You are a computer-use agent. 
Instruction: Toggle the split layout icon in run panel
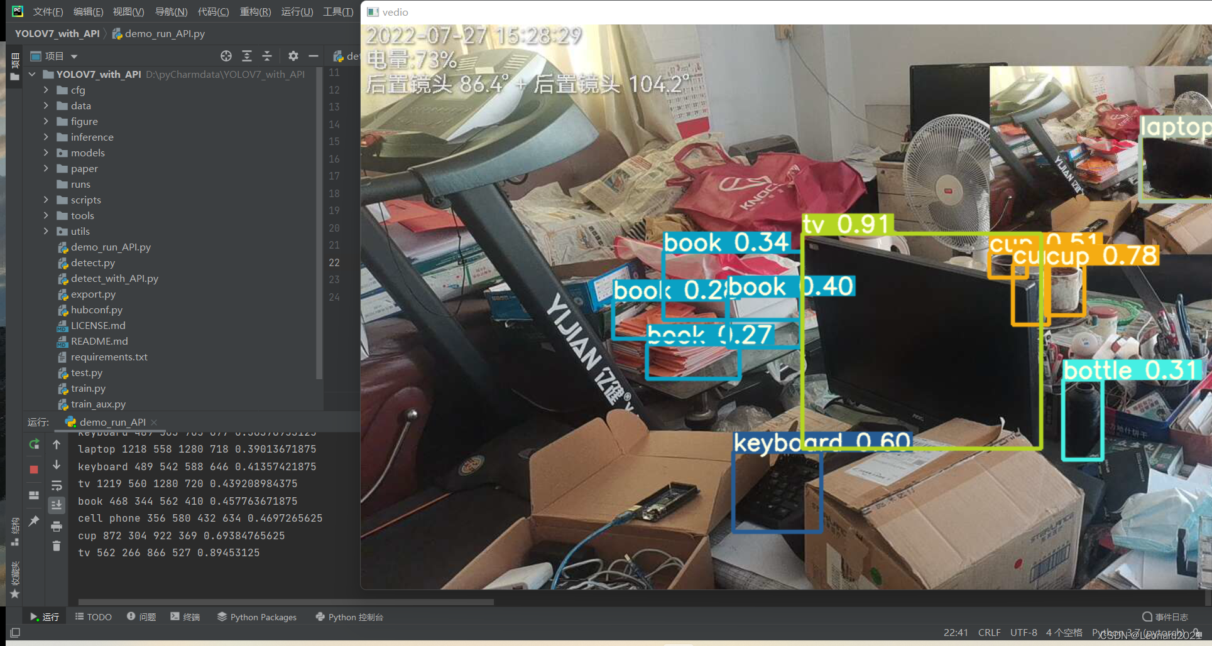coord(34,495)
